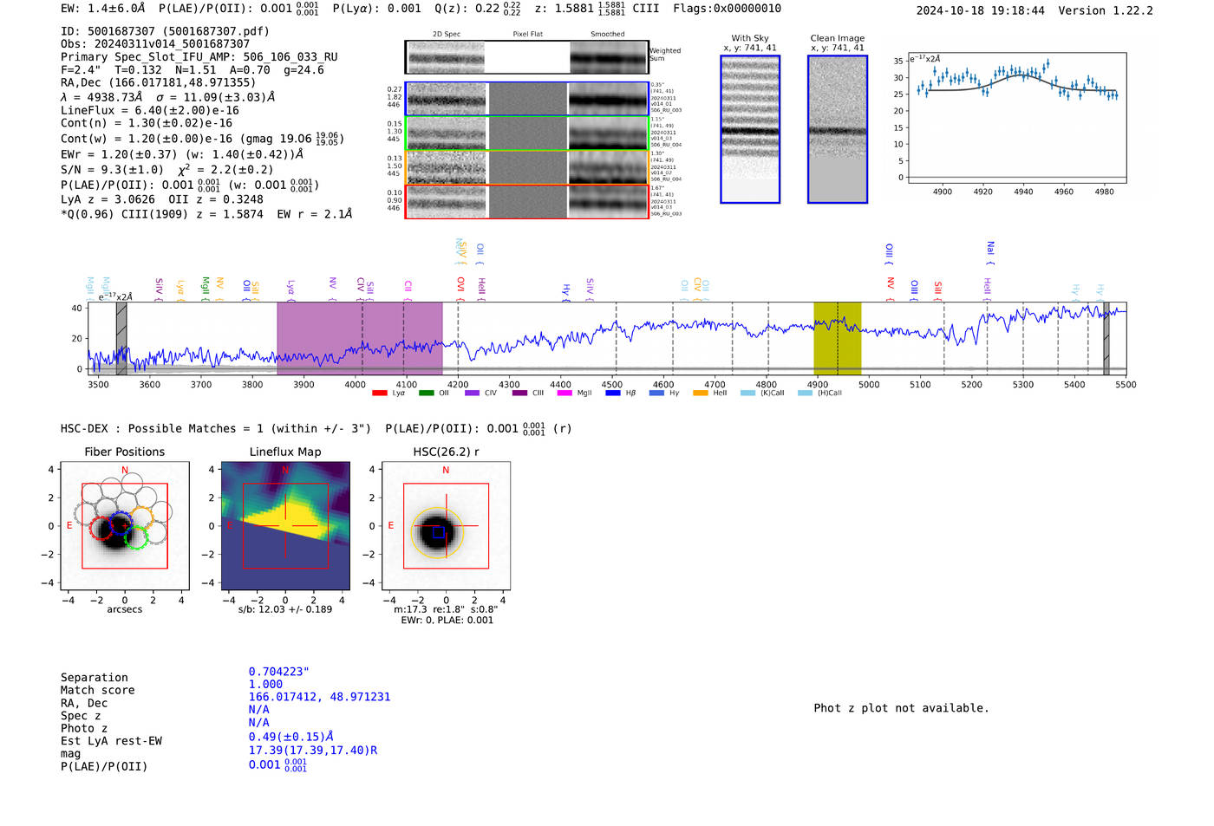Click the gray hatched band near 5460
Viewport: 1214px width, 826px height.
pos(1106,339)
